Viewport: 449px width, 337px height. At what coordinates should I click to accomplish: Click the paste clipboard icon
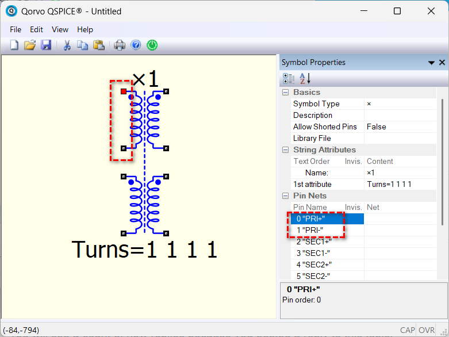point(99,45)
